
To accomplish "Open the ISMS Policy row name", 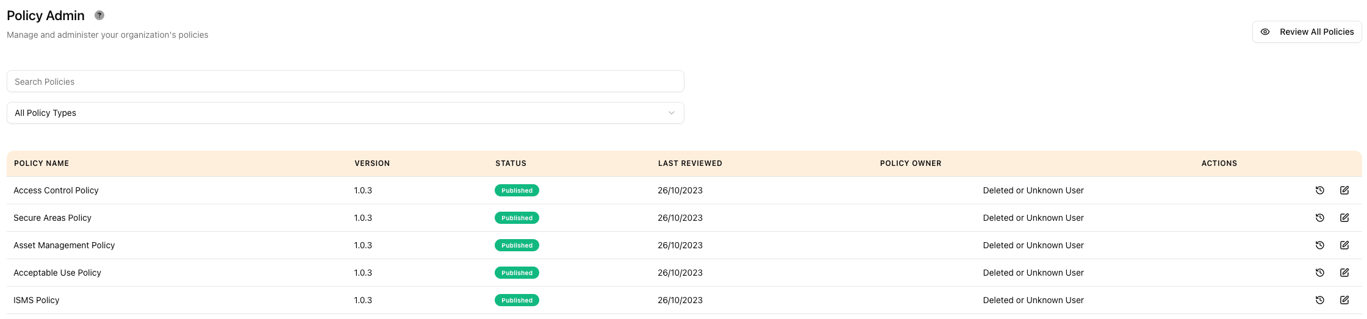I will pos(37,300).
